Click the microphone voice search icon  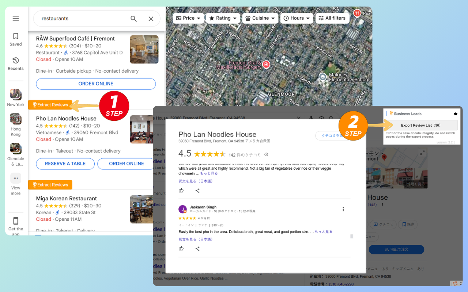(311, 118)
